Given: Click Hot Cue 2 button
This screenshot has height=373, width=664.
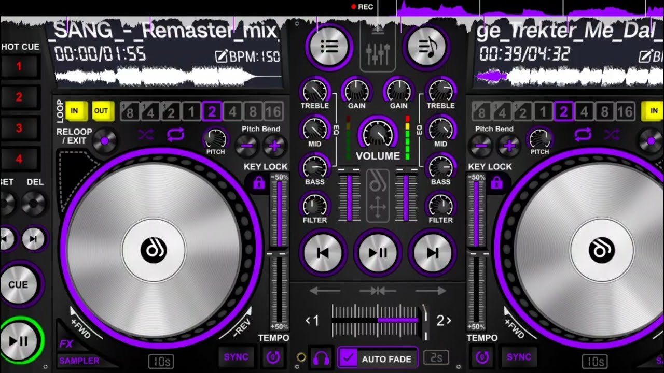Looking at the screenshot, I should (x=19, y=97).
